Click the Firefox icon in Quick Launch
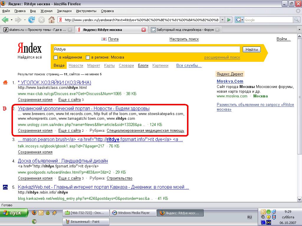Screen dimensions: 302x226 click(34, 213)
